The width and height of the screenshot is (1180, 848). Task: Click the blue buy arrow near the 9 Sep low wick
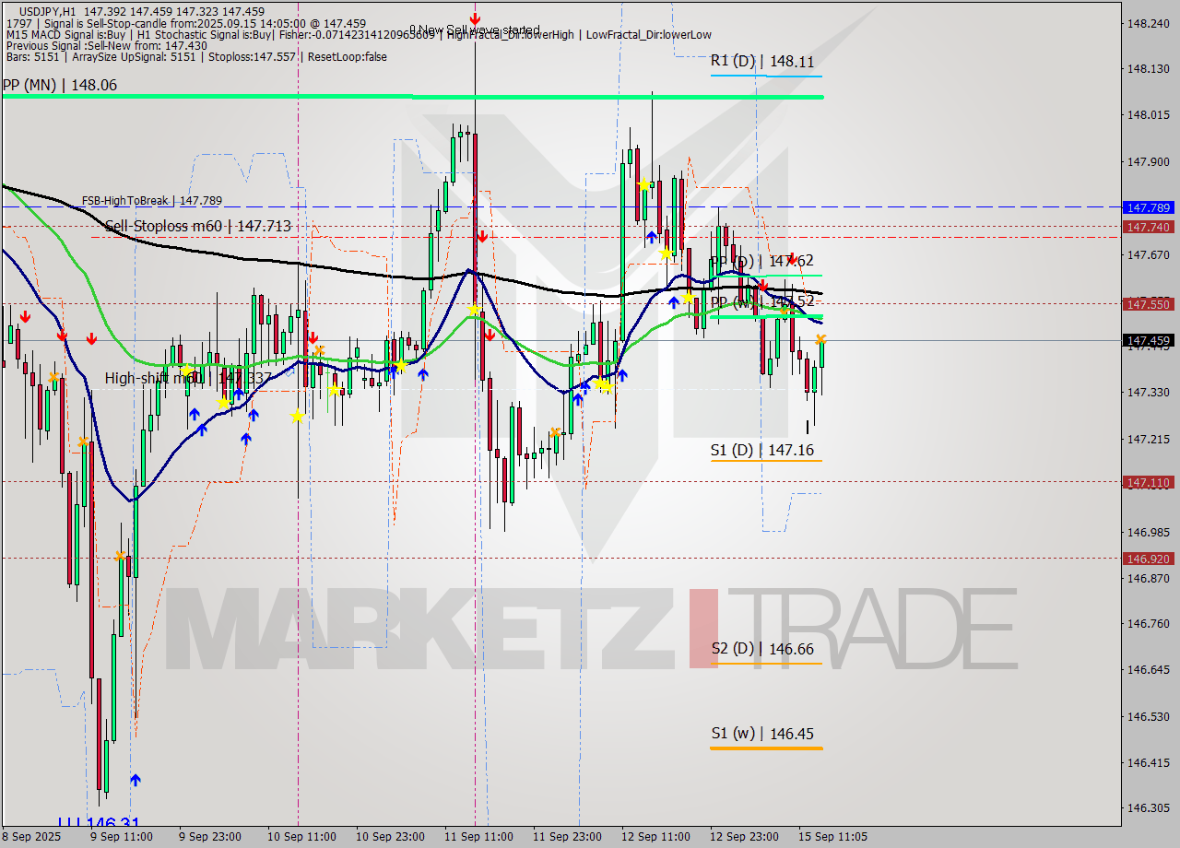135,779
